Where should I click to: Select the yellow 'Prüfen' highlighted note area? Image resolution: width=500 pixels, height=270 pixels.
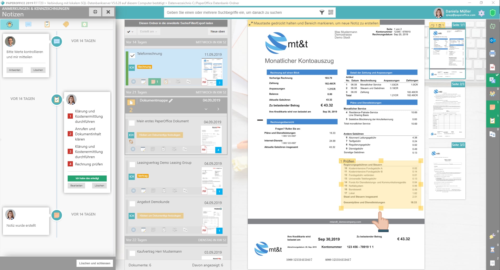tap(381, 184)
